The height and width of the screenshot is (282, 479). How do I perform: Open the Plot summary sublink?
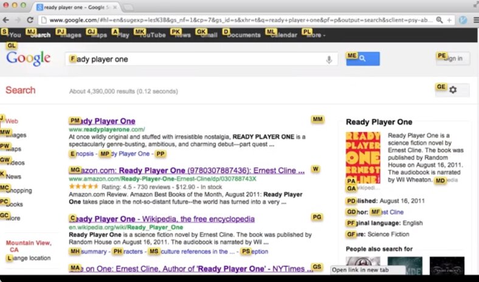(88, 252)
